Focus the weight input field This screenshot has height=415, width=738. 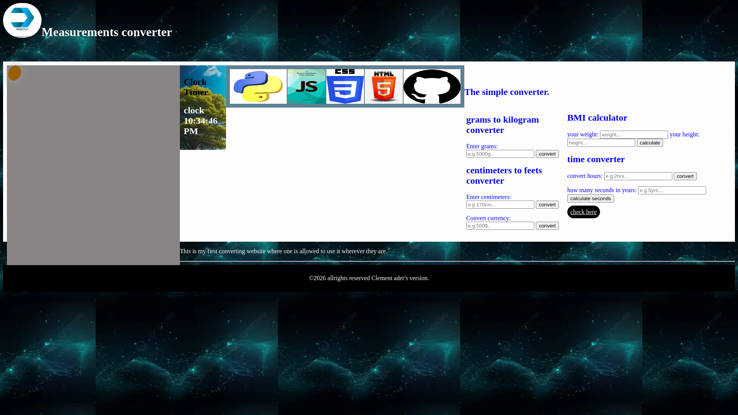633,135
